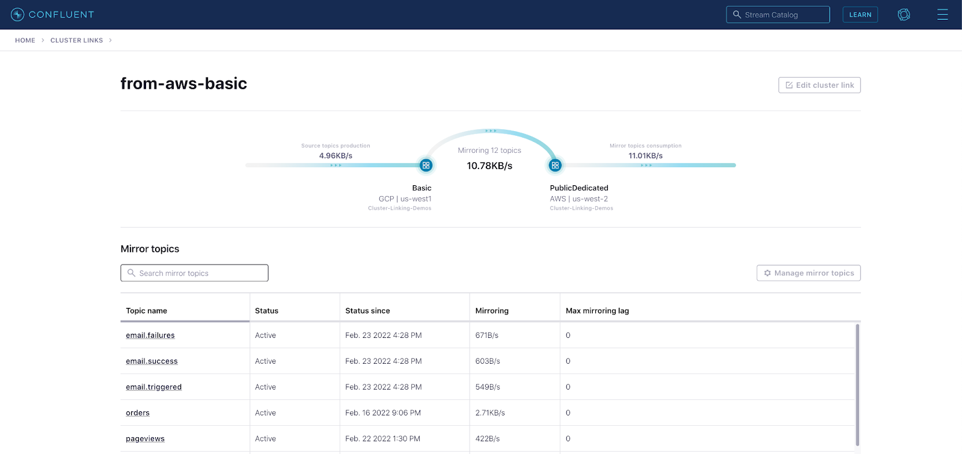The height and width of the screenshot is (454, 962).
Task: Go to HOME breadcrumb
Action: coord(25,40)
